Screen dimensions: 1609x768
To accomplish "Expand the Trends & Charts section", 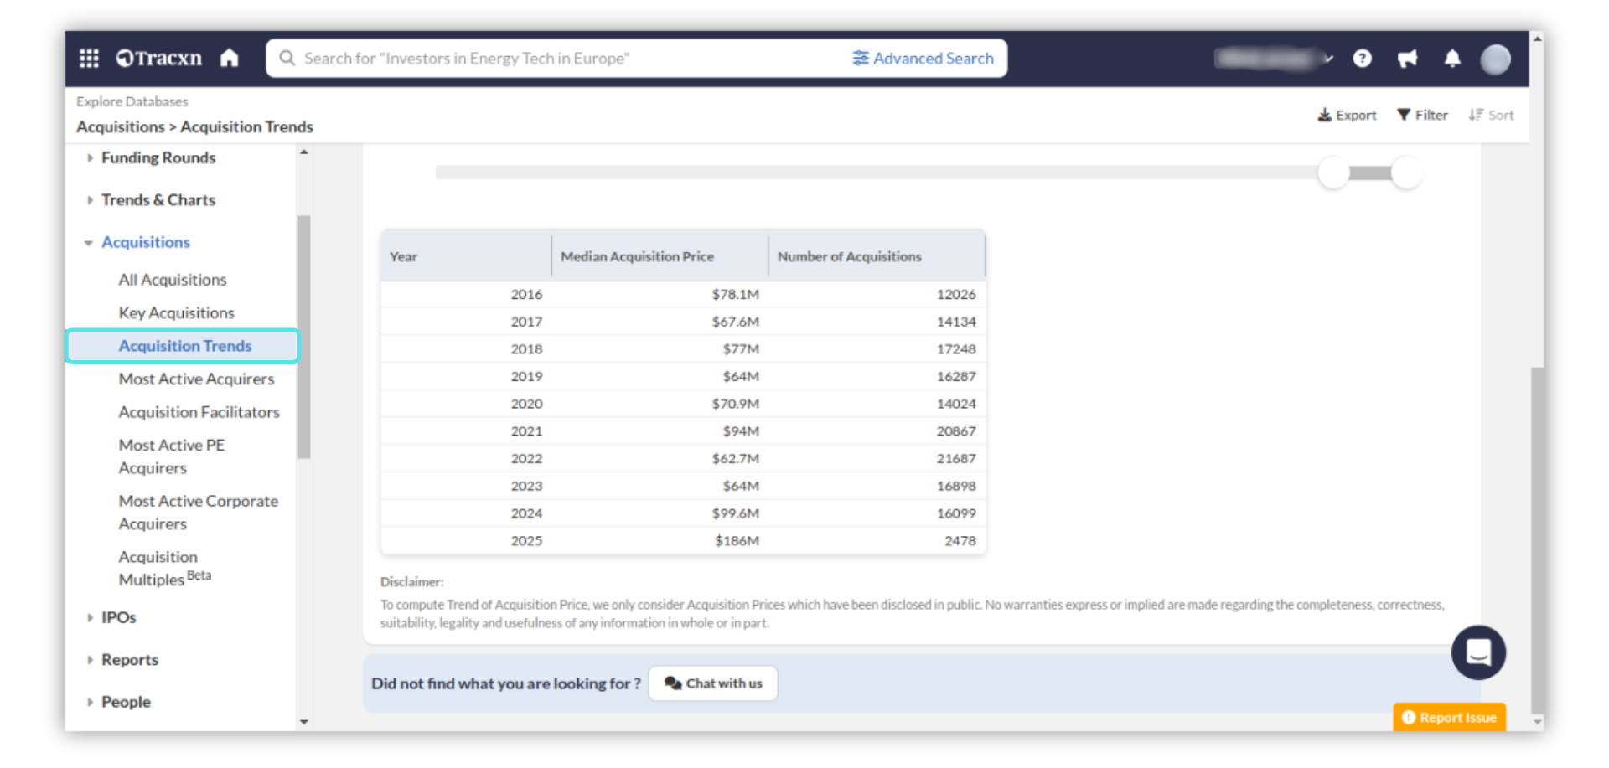I will pyautogui.click(x=90, y=200).
